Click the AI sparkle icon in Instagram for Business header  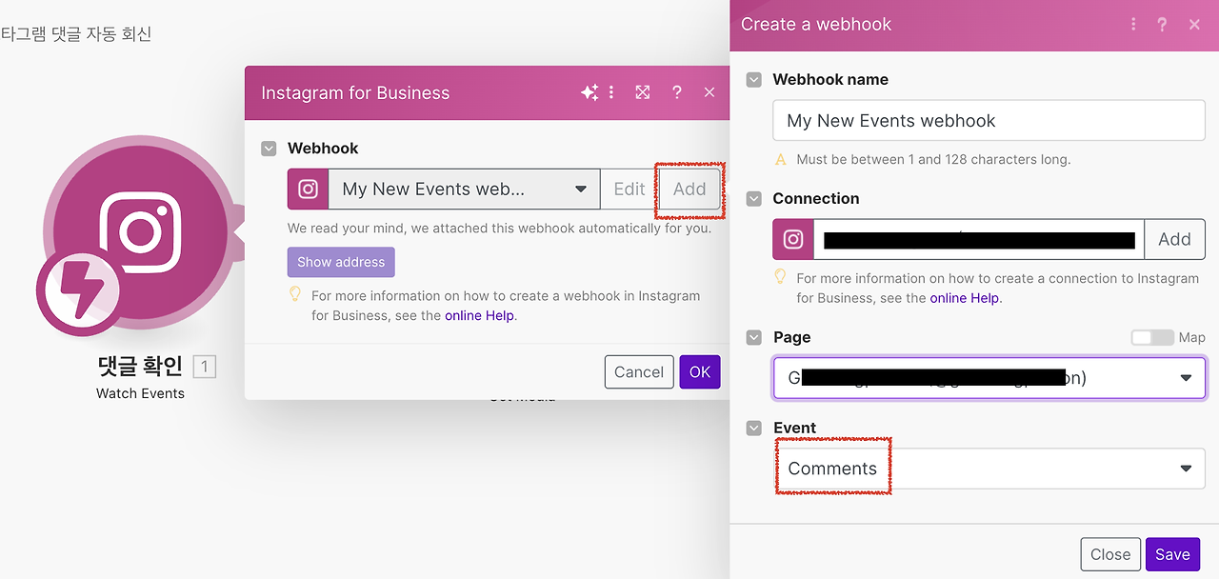coord(590,92)
